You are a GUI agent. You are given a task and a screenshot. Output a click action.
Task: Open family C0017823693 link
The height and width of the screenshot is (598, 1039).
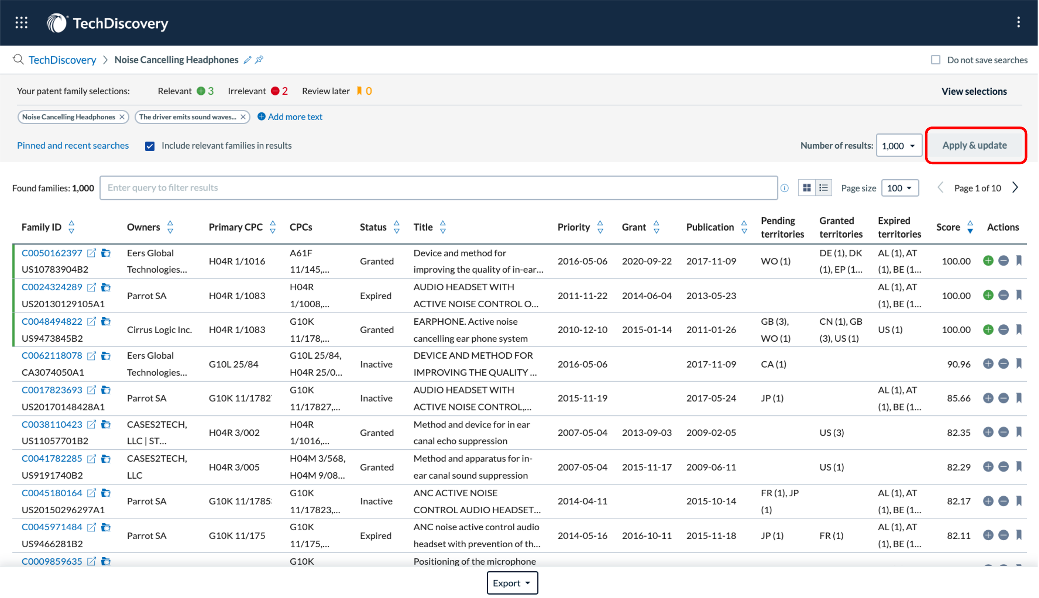[52, 390]
